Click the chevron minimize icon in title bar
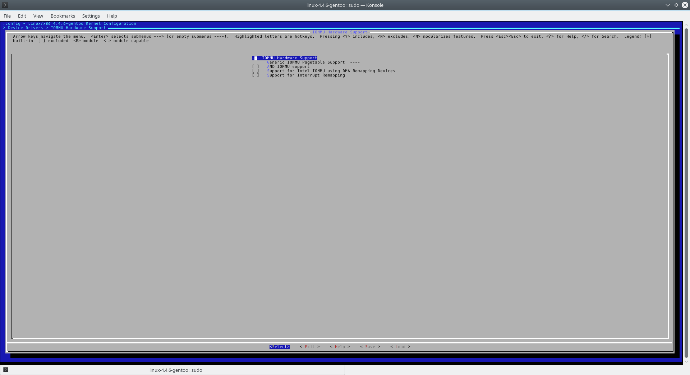Viewport: 690px width, 375px height. point(668,5)
